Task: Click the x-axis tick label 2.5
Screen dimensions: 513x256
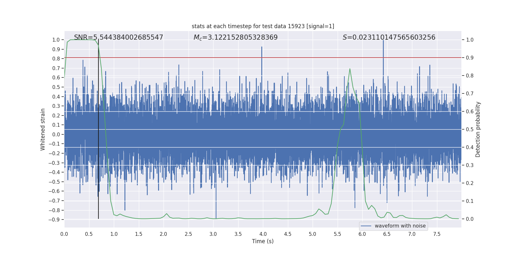Action: [188, 234]
